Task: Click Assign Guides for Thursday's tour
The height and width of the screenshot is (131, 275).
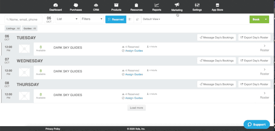Action: point(134,98)
